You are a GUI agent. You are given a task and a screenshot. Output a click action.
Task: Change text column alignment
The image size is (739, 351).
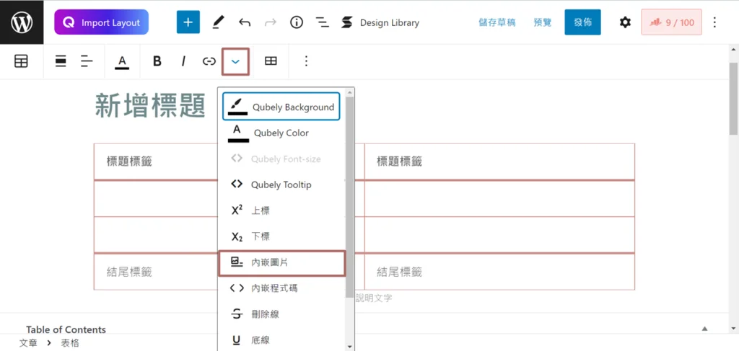coord(87,61)
